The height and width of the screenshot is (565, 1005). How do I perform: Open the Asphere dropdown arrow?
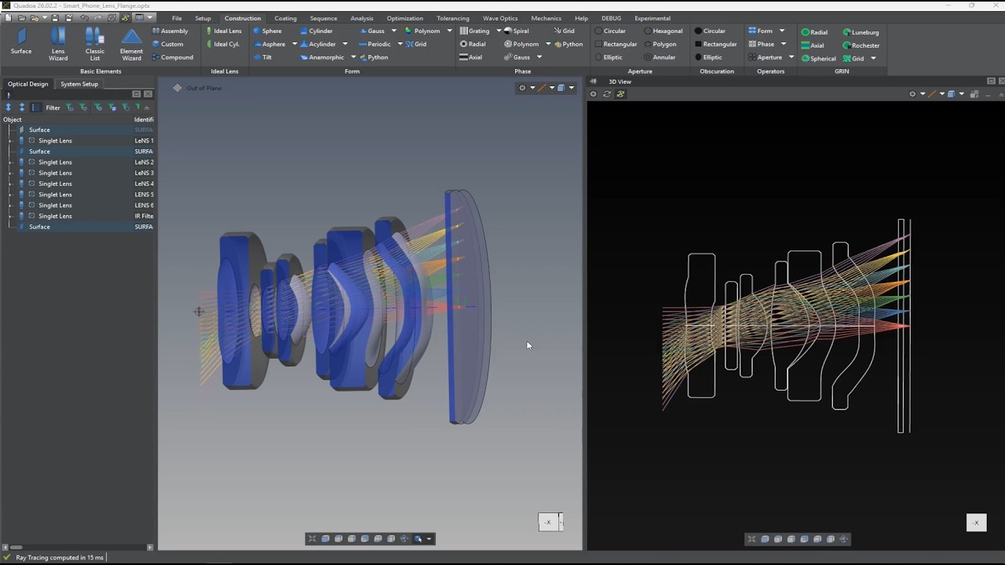[x=294, y=45]
